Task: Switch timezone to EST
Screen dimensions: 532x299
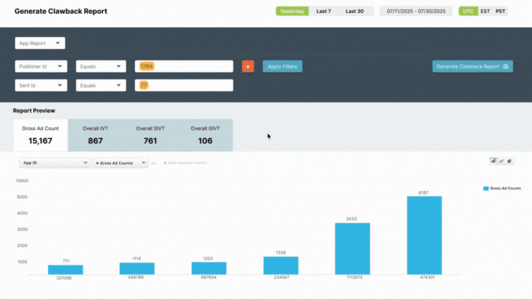Action: pyautogui.click(x=485, y=11)
